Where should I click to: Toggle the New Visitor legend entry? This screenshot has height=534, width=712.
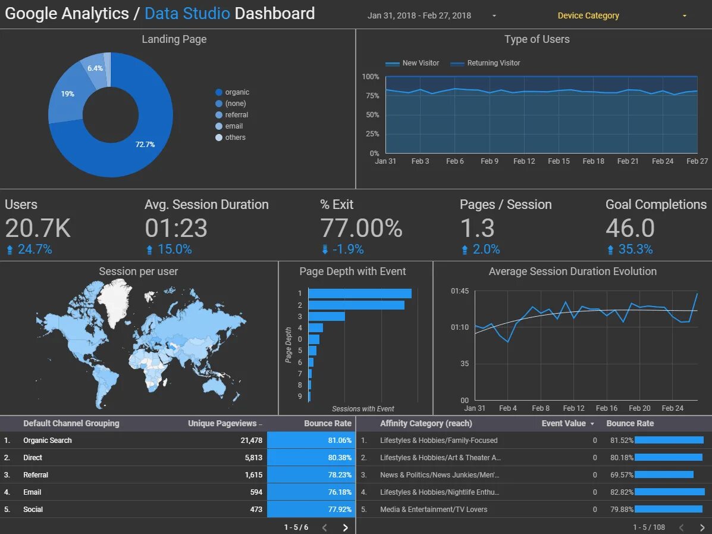click(412, 63)
